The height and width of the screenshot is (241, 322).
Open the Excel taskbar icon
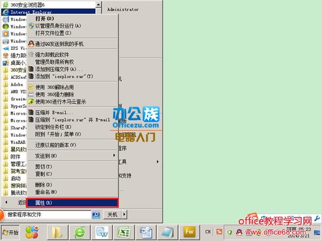coord(123,232)
